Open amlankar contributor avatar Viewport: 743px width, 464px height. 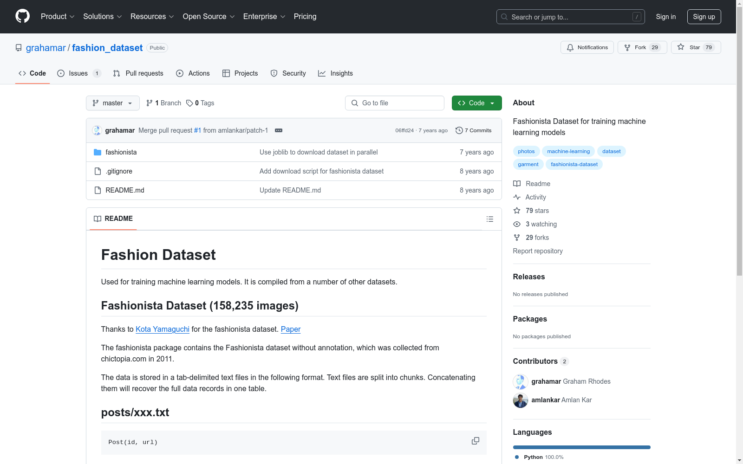(x=521, y=400)
